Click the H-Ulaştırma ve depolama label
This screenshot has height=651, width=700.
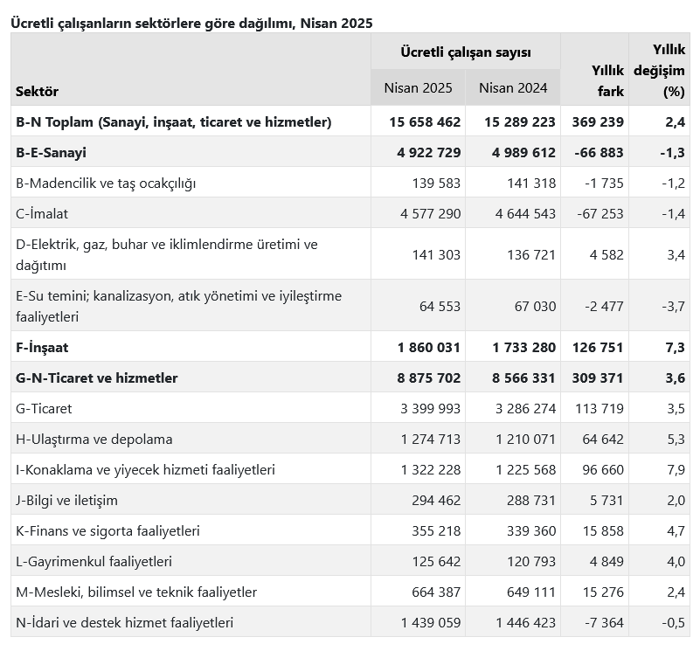[x=94, y=439]
